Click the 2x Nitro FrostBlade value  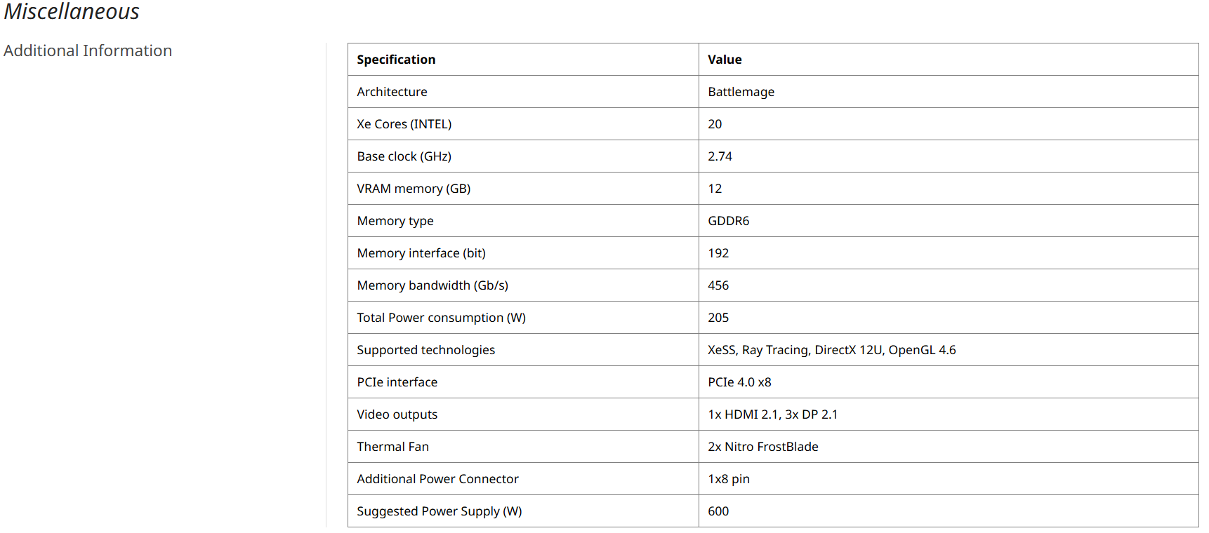click(762, 447)
